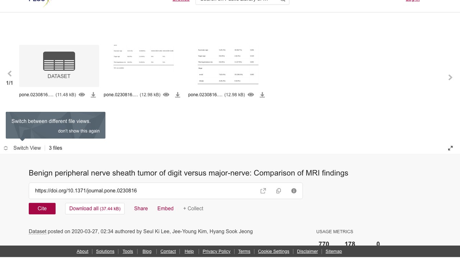Image resolution: width=460 pixels, height=258 pixels.
Task: Open the third table thumbnail preview
Action: 228,66
